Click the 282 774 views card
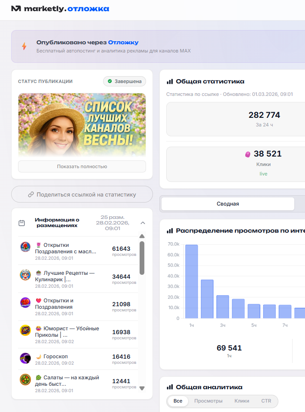The height and width of the screenshot is (412, 305). coord(236,119)
